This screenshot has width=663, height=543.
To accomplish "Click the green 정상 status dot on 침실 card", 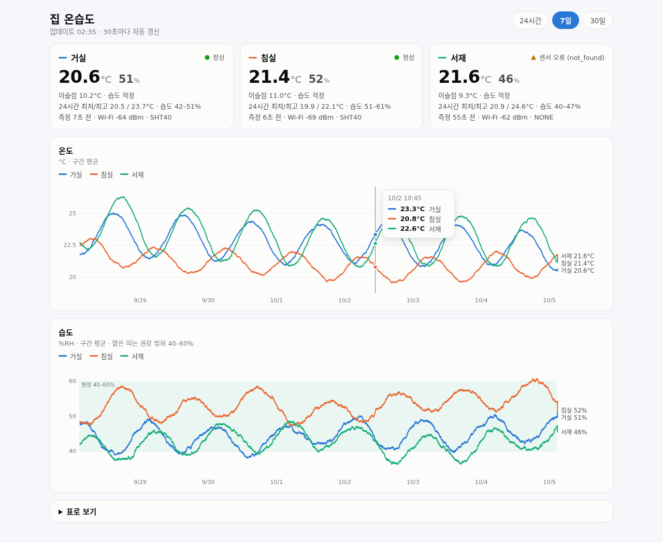I will click(397, 57).
